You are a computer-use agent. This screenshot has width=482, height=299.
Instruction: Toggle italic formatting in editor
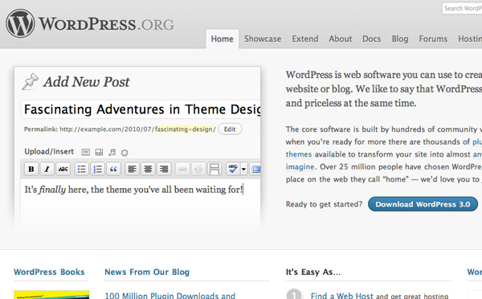click(x=47, y=169)
